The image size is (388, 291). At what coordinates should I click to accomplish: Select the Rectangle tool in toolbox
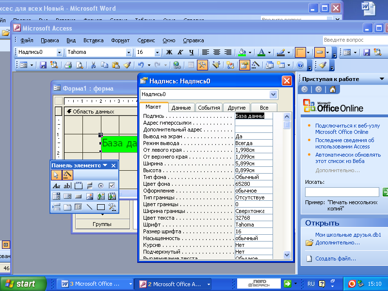101,207
